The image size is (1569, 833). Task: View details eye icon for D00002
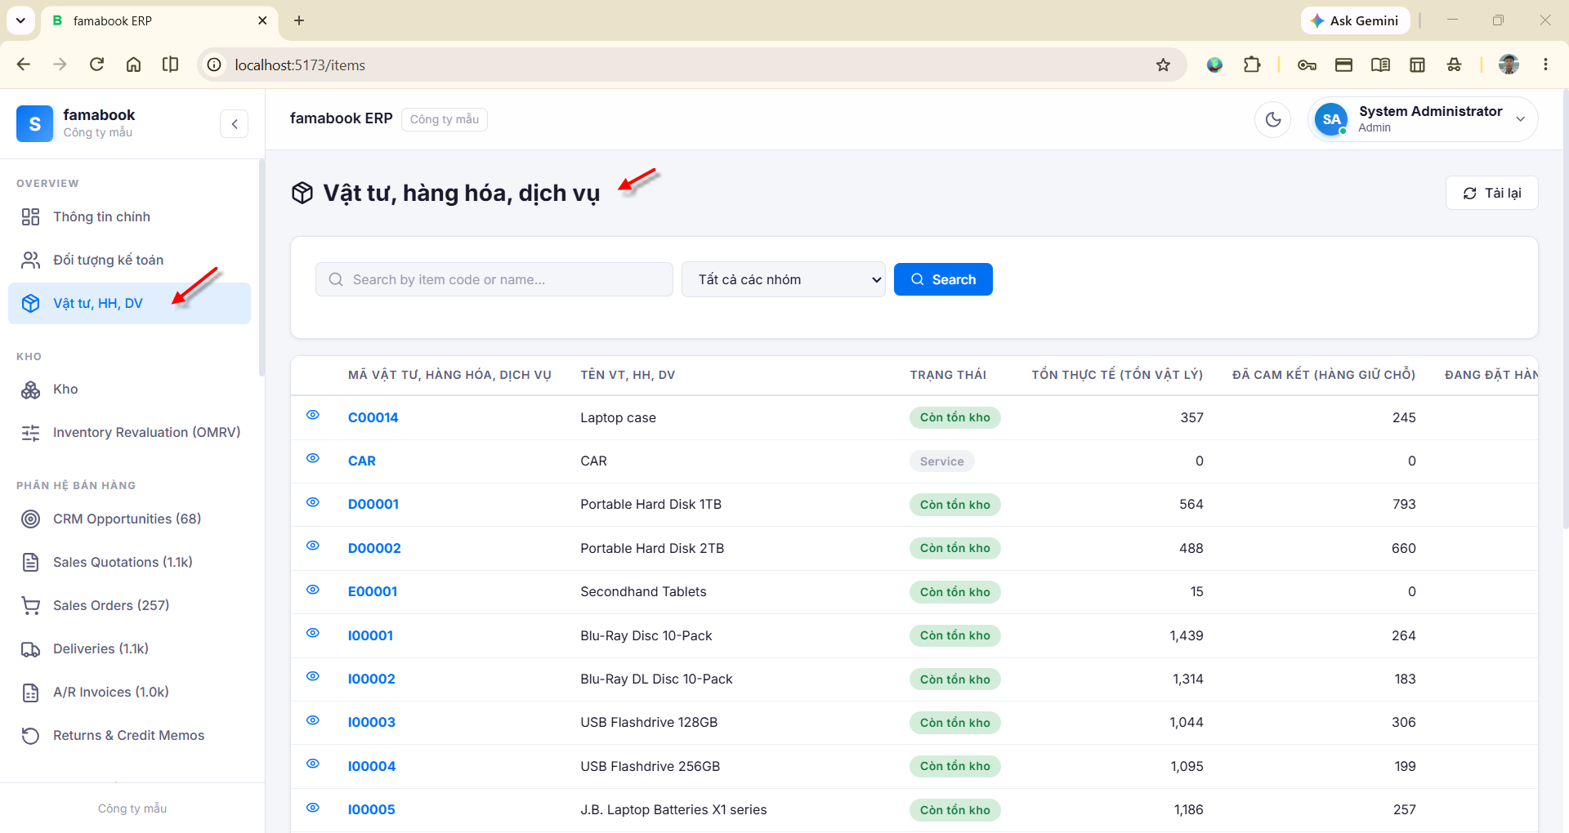(312, 546)
